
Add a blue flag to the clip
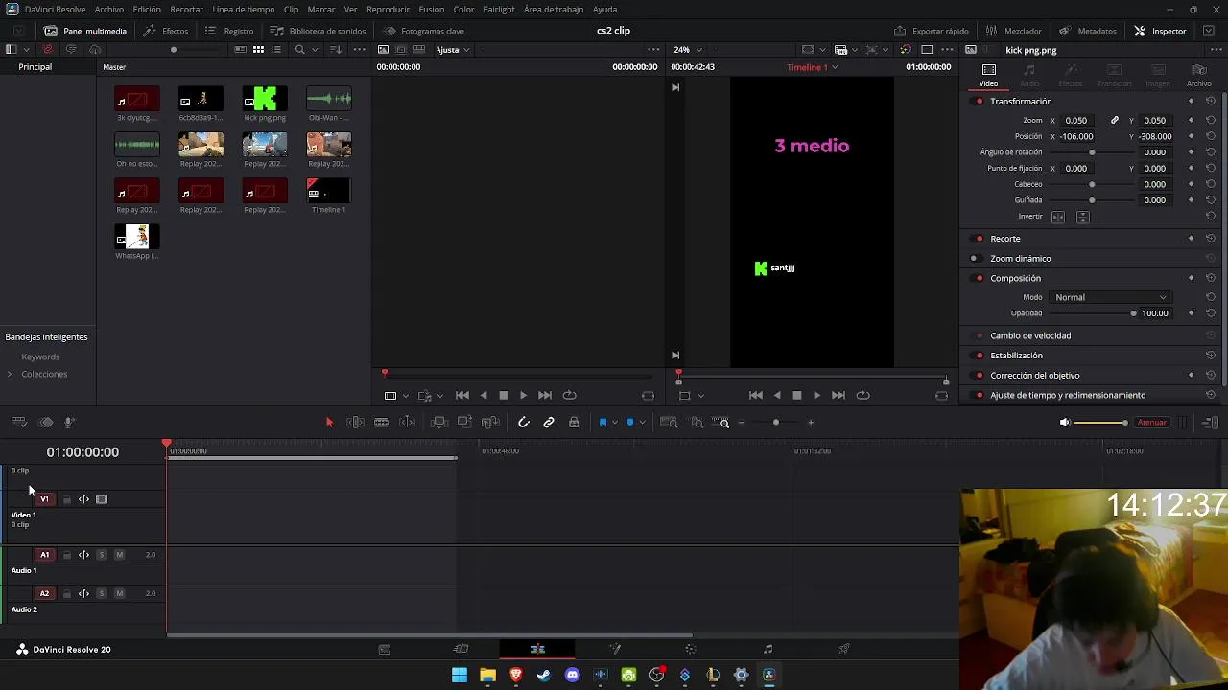tap(602, 423)
